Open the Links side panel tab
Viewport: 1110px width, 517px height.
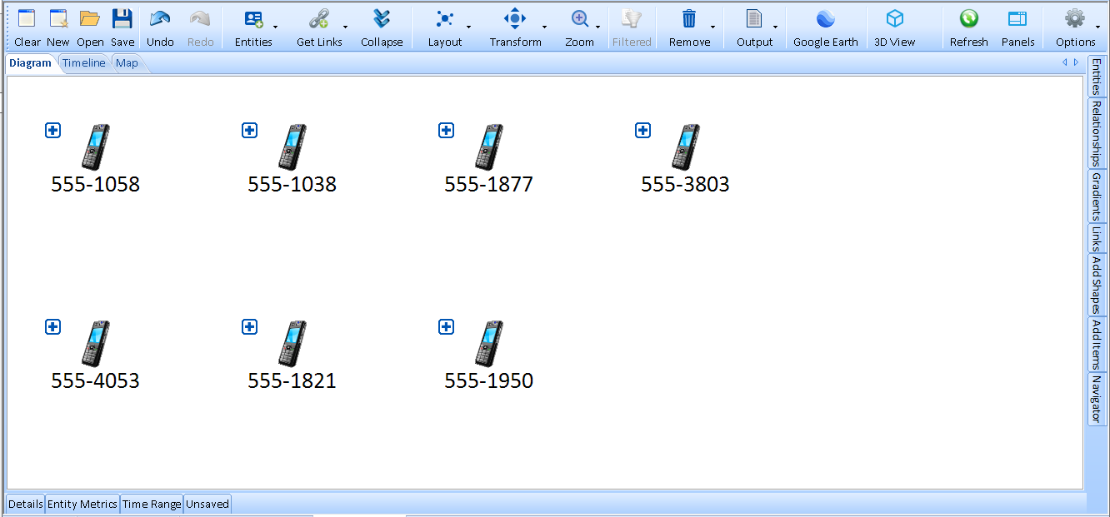click(1097, 239)
